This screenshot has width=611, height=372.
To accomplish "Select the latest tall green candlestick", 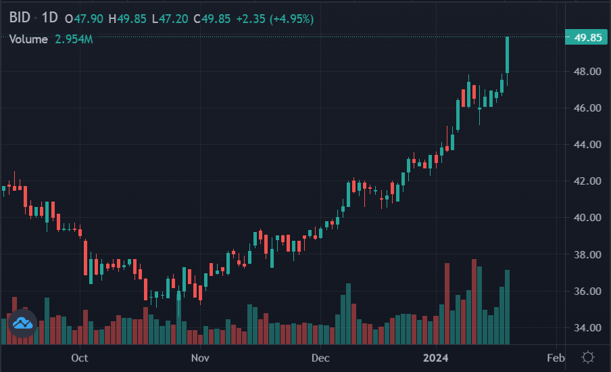I will coord(507,55).
